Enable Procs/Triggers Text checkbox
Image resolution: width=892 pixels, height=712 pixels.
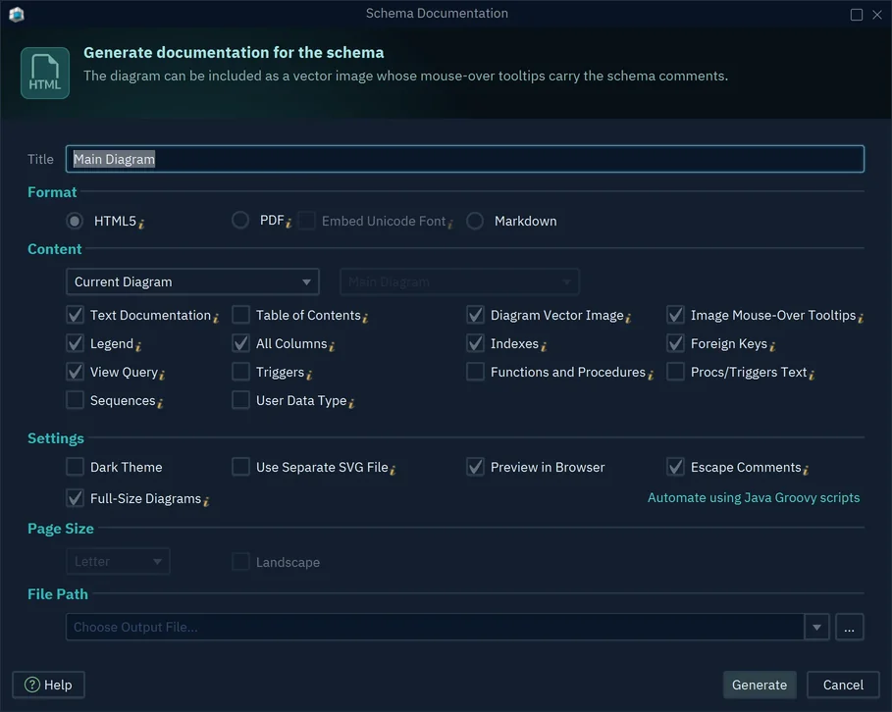tap(675, 372)
